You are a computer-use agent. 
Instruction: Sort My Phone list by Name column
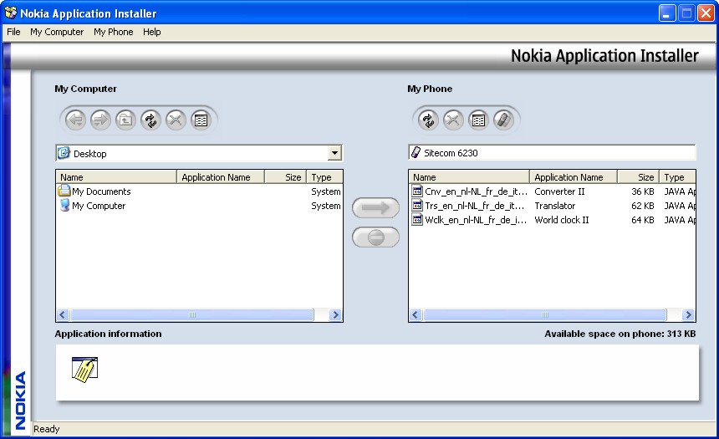(469, 177)
